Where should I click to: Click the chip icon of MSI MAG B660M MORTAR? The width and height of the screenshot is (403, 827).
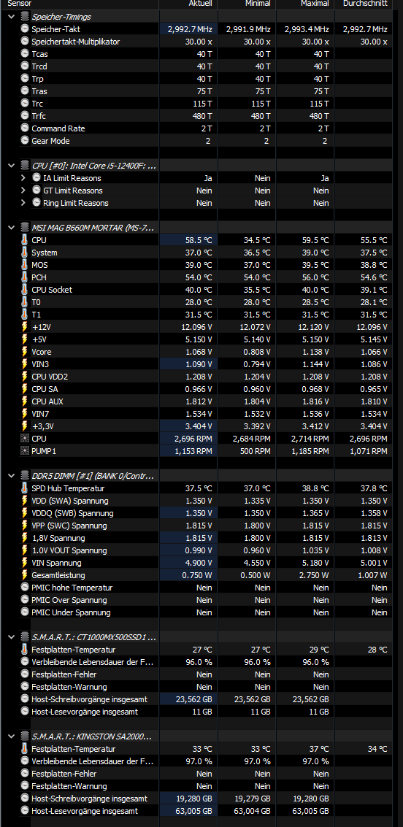coord(25,227)
